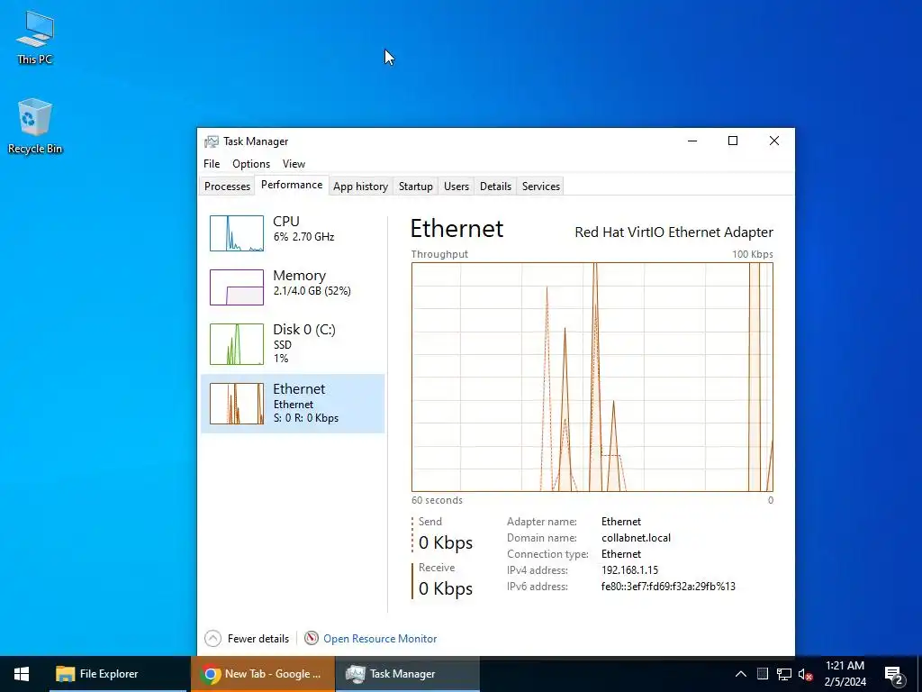This screenshot has width=922, height=692.
Task: Click Red Hat VirtIO Ethernet Adapter text
Action: [x=673, y=232]
